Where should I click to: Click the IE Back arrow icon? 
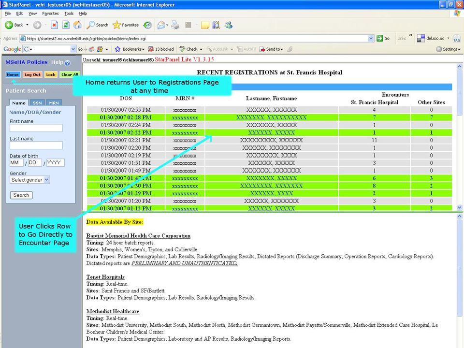tap(9, 25)
